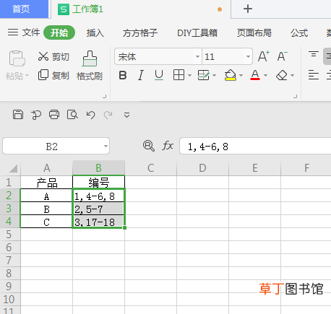Toggle italic formatting
331x314 pixels.
coord(141,76)
